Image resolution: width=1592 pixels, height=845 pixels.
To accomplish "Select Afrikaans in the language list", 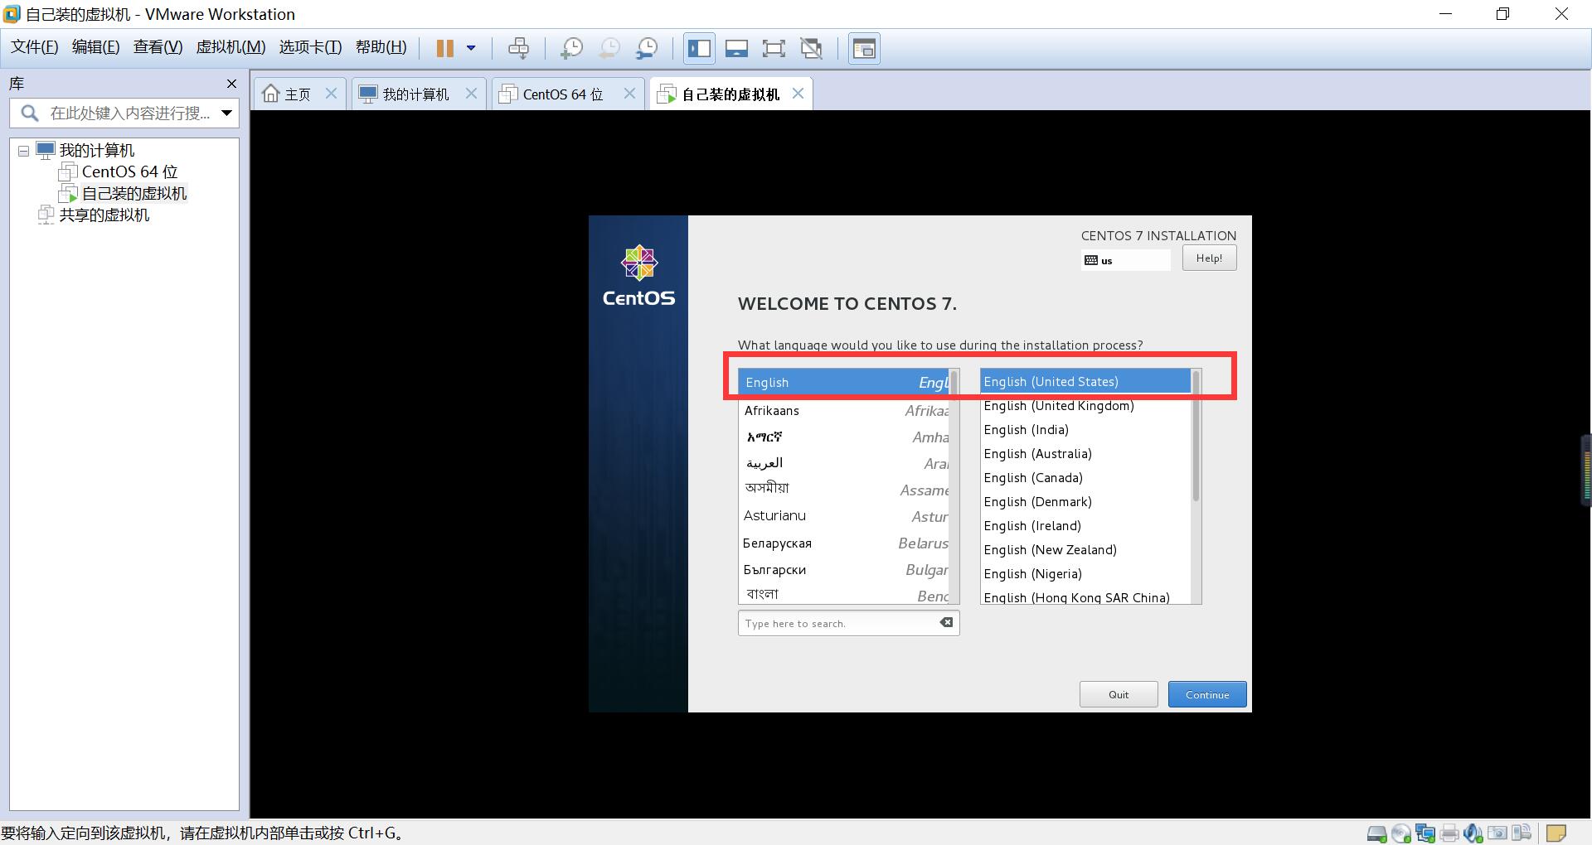I will [x=844, y=411].
